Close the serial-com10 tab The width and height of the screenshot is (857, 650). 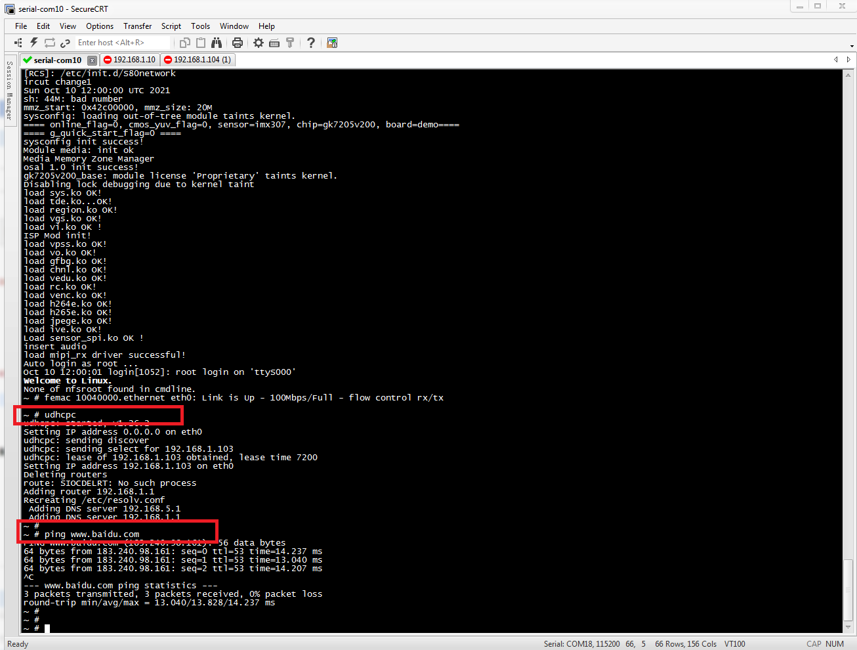(x=93, y=60)
